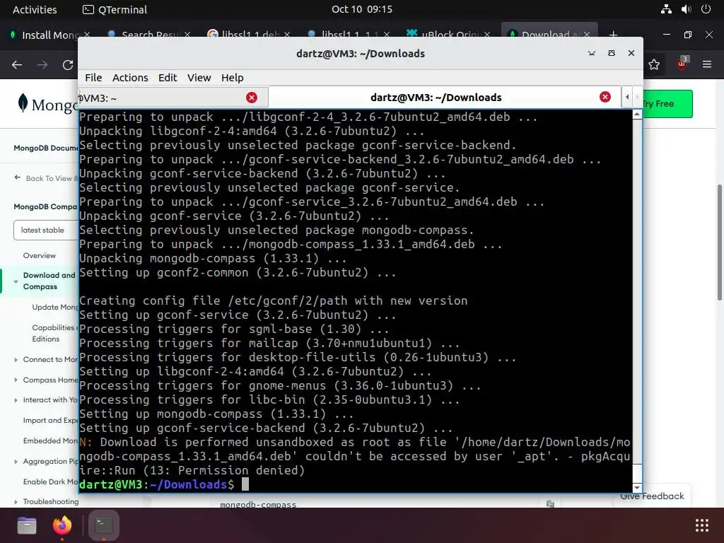This screenshot has height=543, width=724.
Task: Open a new Firefox tab
Action: coord(613,35)
